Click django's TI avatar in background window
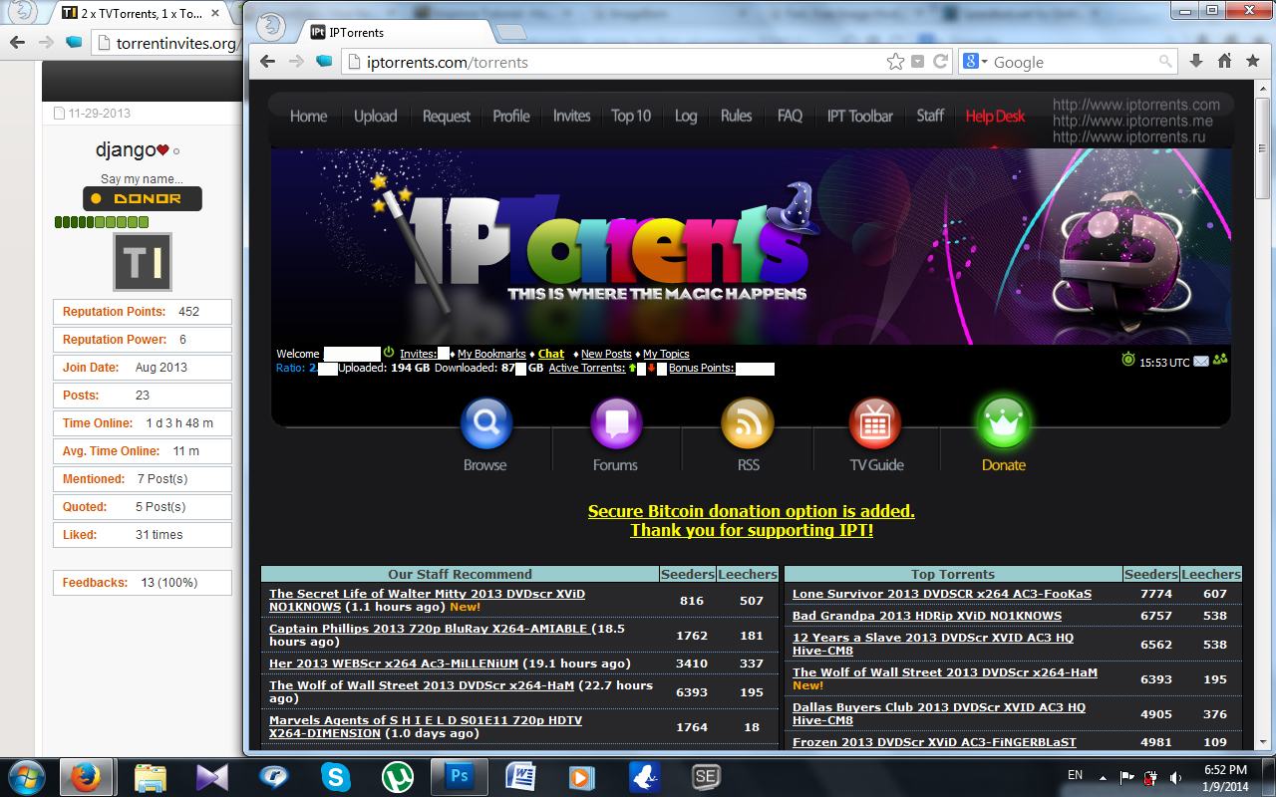 tap(143, 262)
